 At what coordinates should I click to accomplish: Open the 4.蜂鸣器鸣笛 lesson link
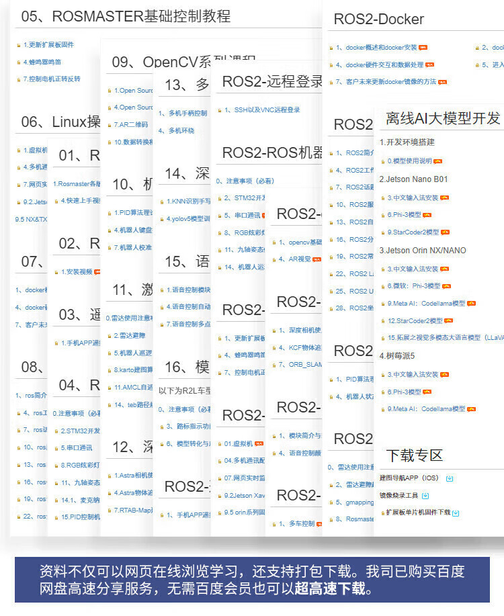[x=42, y=62]
